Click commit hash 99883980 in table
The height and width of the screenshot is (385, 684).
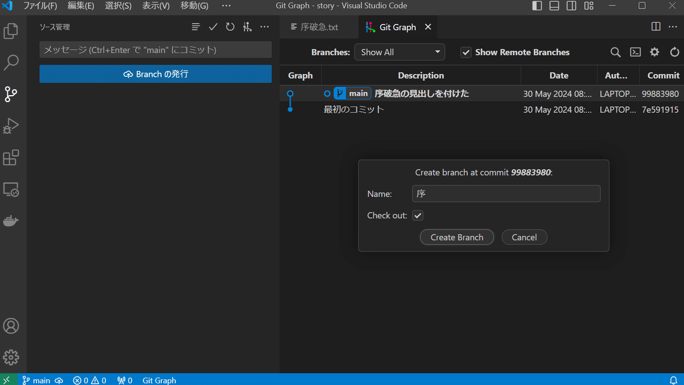(x=660, y=94)
